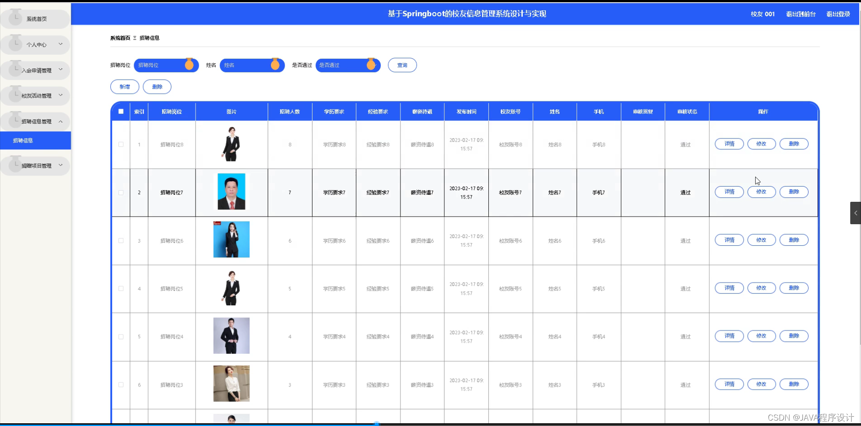The height and width of the screenshot is (426, 861).
Task: Check the row for 招聘岗位7
Action: coord(121,192)
